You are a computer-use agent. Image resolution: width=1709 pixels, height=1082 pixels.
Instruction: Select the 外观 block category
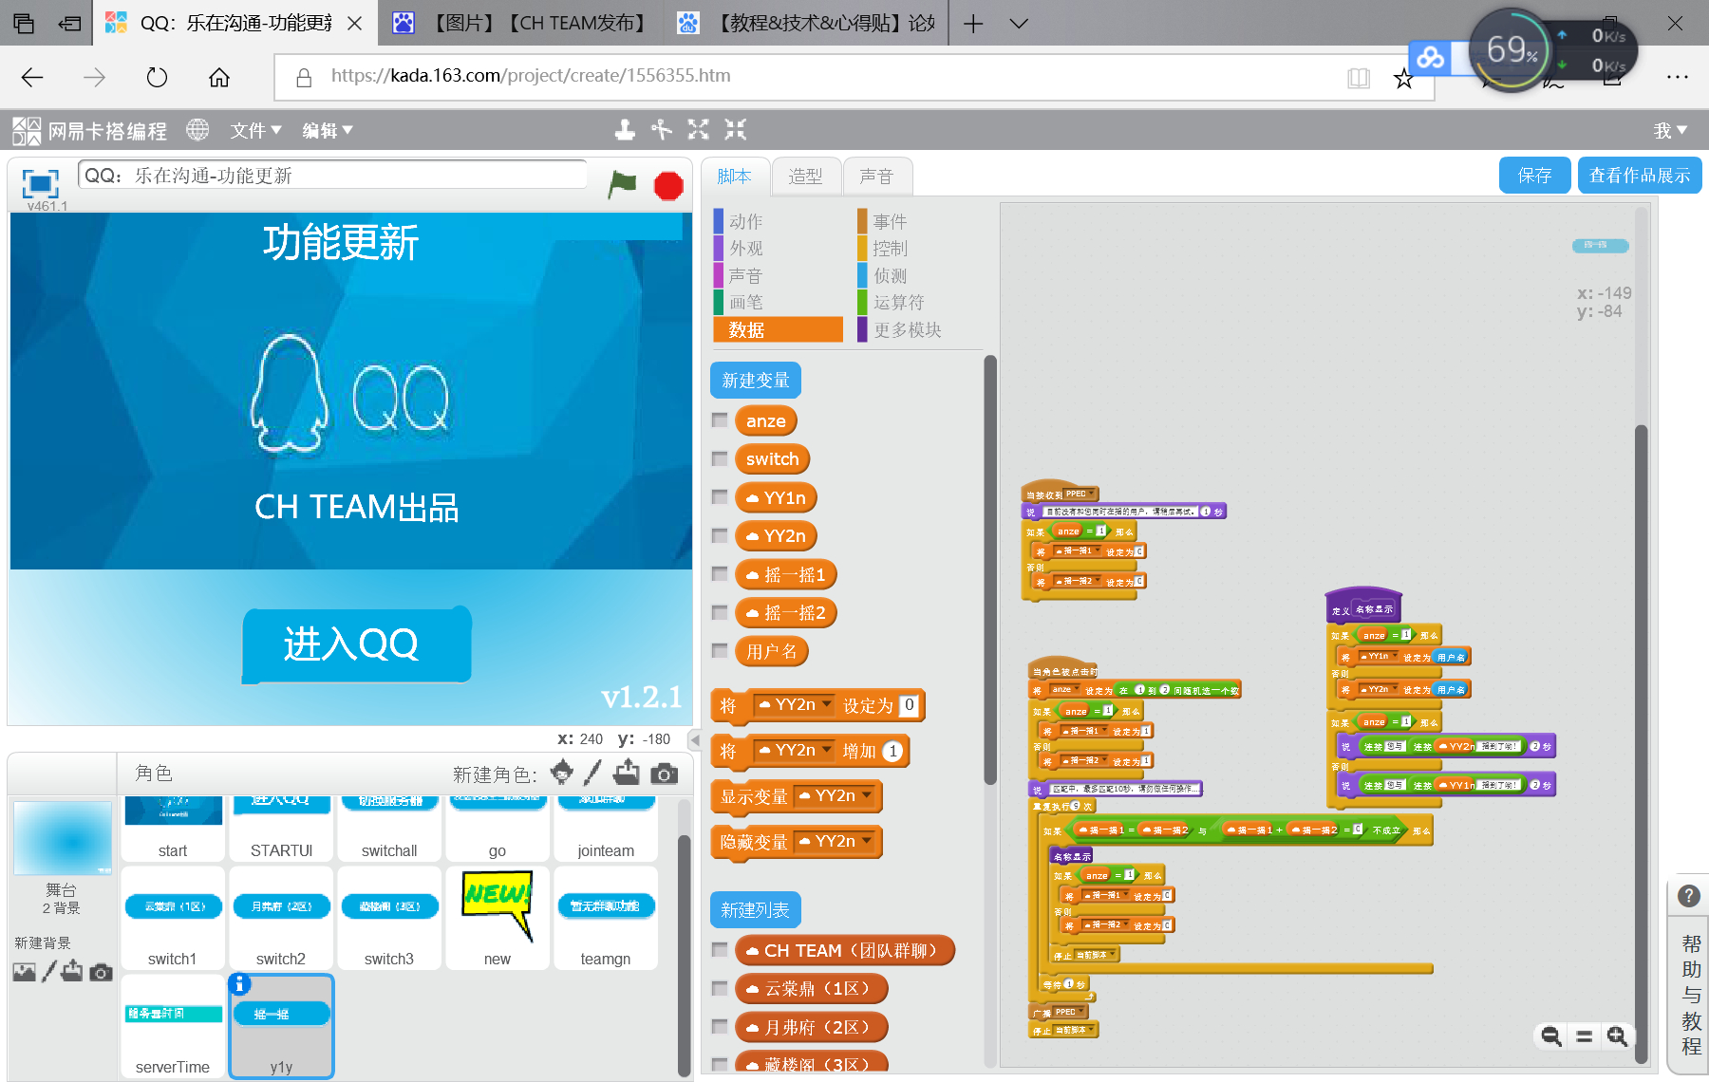pos(745,249)
